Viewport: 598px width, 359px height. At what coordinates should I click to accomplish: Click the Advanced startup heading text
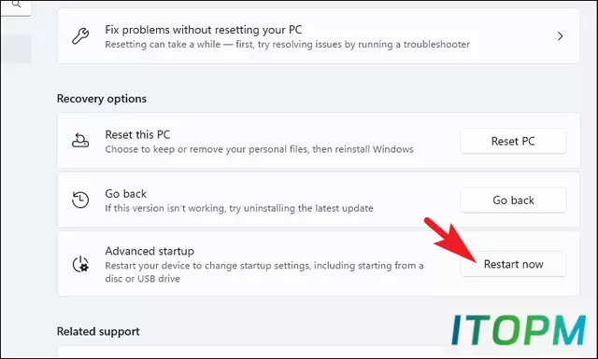149,251
